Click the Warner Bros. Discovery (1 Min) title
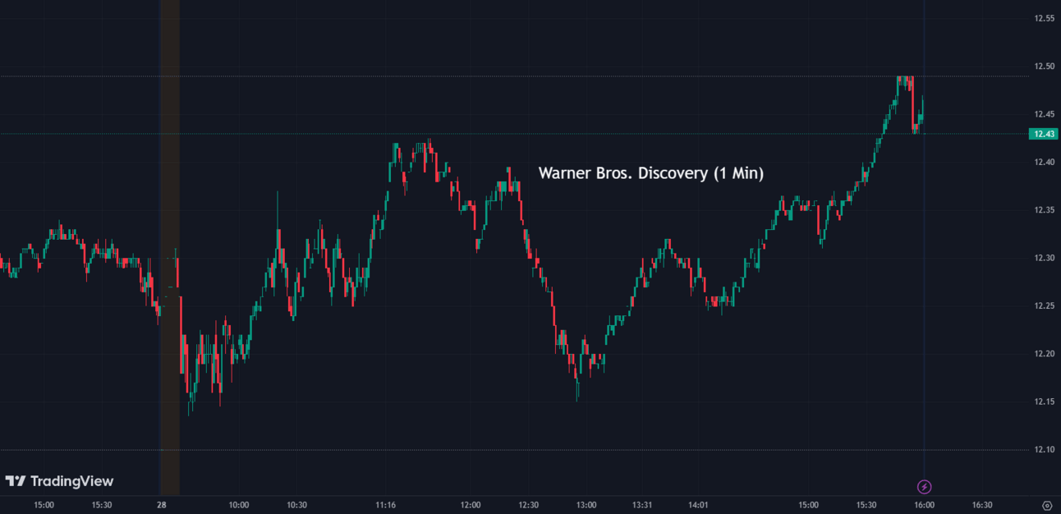Image resolution: width=1061 pixels, height=514 pixels. tap(651, 173)
